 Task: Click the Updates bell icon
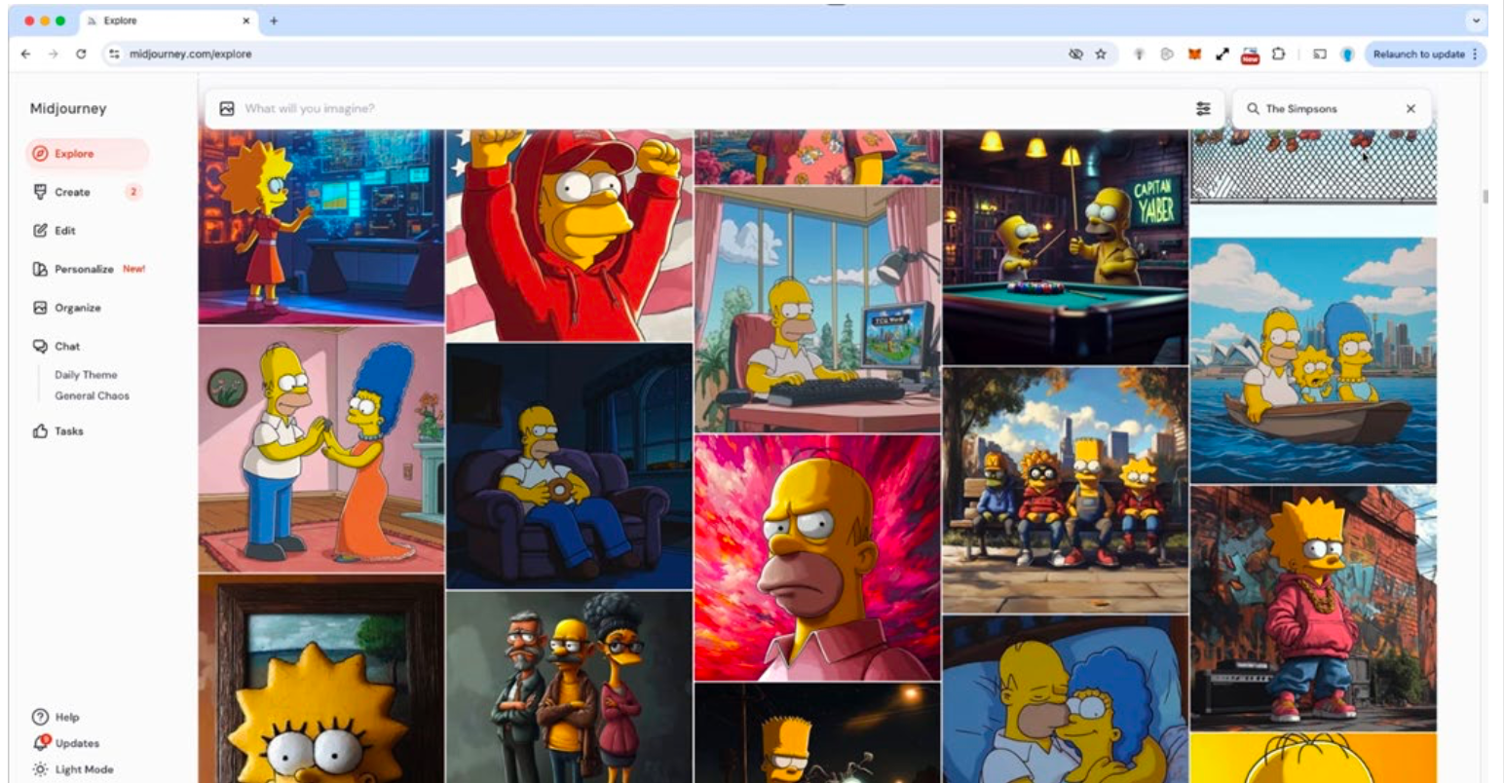click(40, 743)
